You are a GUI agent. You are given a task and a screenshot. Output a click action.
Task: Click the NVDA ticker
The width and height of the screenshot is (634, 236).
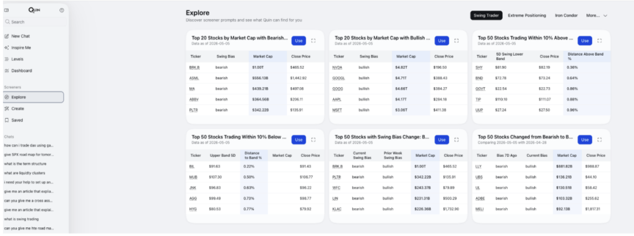(x=337, y=67)
